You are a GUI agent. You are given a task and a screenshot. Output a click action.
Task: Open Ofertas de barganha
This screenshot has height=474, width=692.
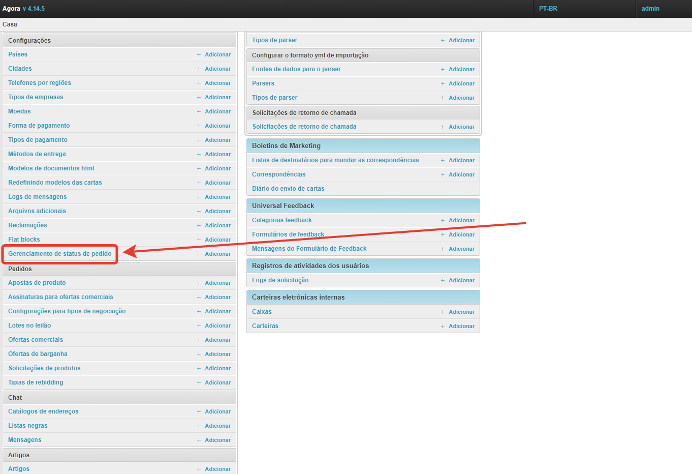38,354
